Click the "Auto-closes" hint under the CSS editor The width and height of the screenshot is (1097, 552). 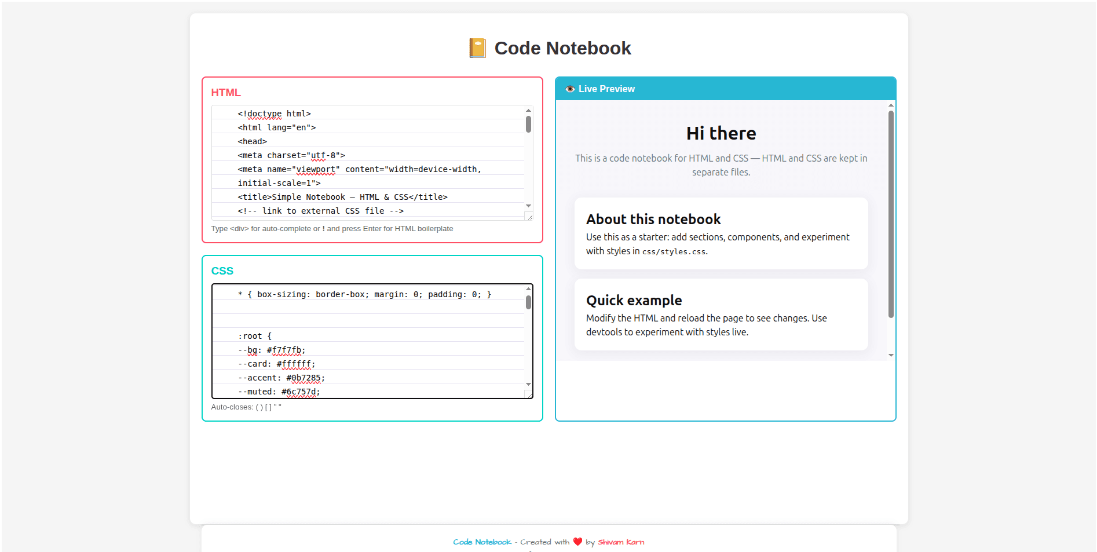(x=247, y=407)
